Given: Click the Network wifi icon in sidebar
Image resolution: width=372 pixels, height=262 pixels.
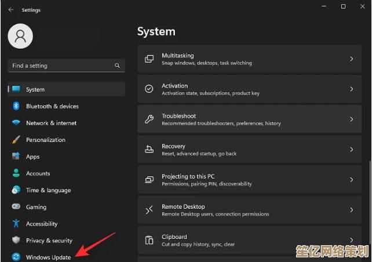Looking at the screenshot, I should click(16, 123).
